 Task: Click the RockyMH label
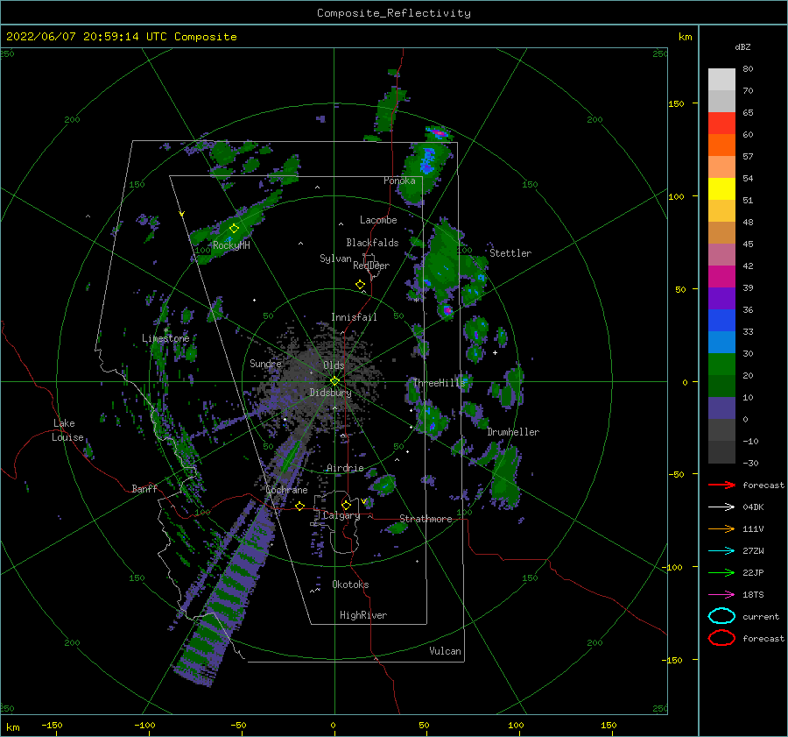[231, 245]
